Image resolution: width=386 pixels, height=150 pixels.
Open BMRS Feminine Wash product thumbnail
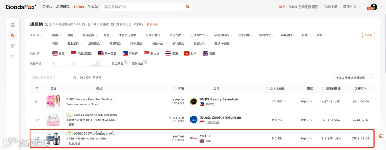pos(53,101)
